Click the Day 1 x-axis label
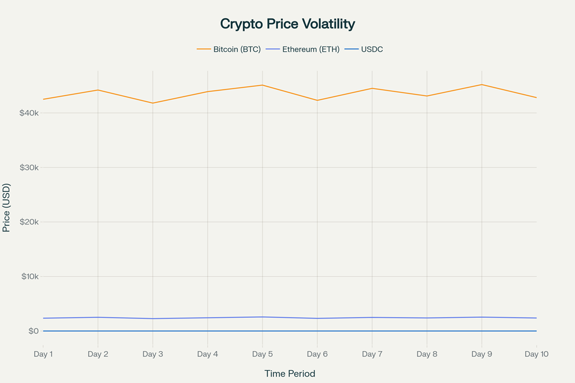The height and width of the screenshot is (383, 575). [x=44, y=354]
